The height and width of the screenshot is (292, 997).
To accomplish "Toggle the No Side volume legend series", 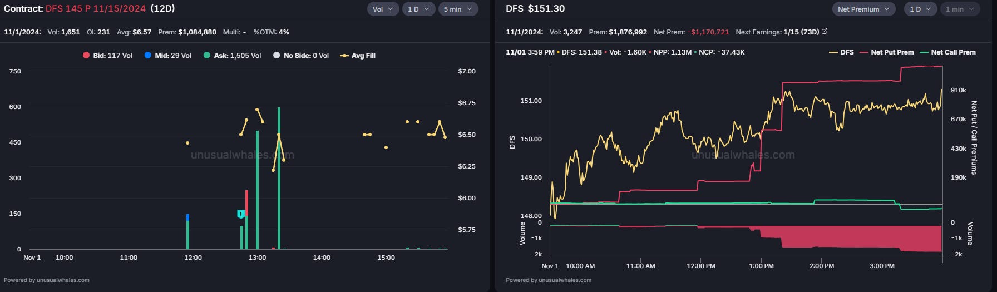I will 301,56.
